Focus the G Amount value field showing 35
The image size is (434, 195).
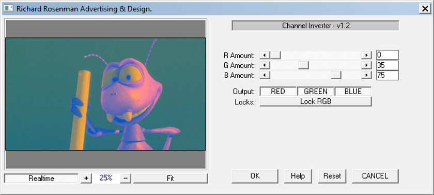coord(387,65)
